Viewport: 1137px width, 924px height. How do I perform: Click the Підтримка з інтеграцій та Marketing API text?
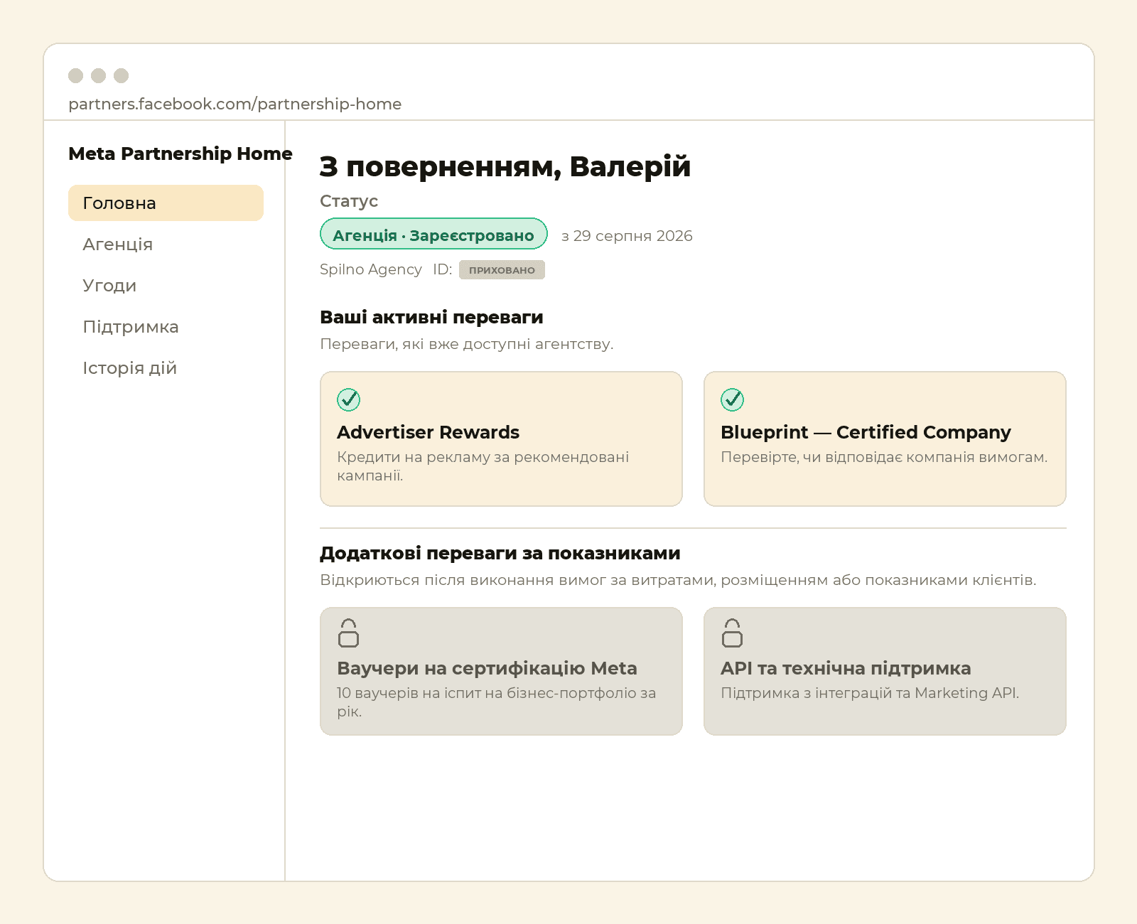pyautogui.click(x=870, y=693)
